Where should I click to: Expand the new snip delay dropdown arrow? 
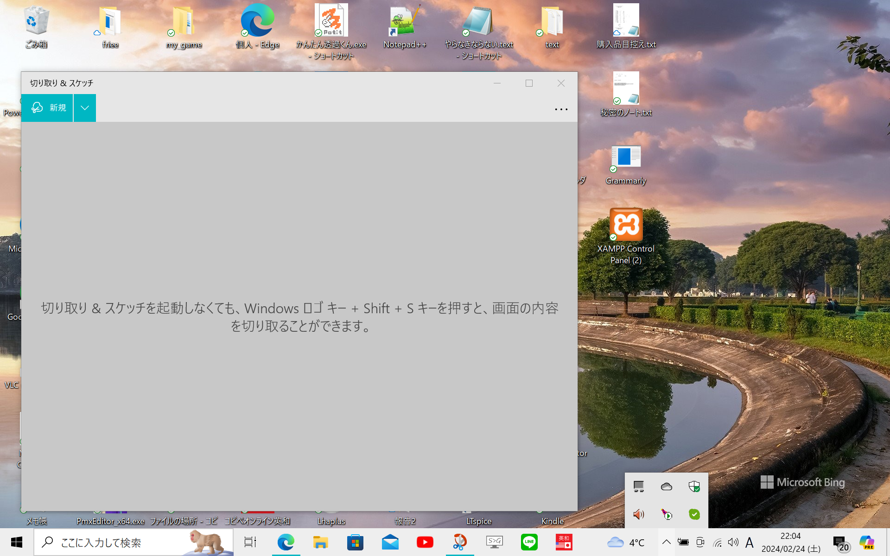pos(85,107)
